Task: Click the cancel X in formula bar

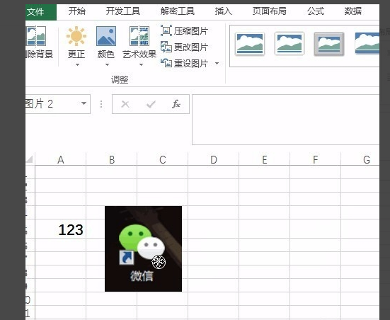Action: [125, 104]
